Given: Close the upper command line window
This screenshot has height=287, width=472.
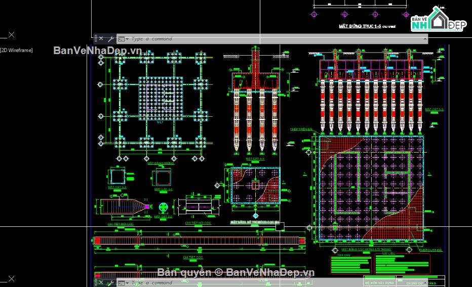Looking at the screenshot, I should pos(101,38).
